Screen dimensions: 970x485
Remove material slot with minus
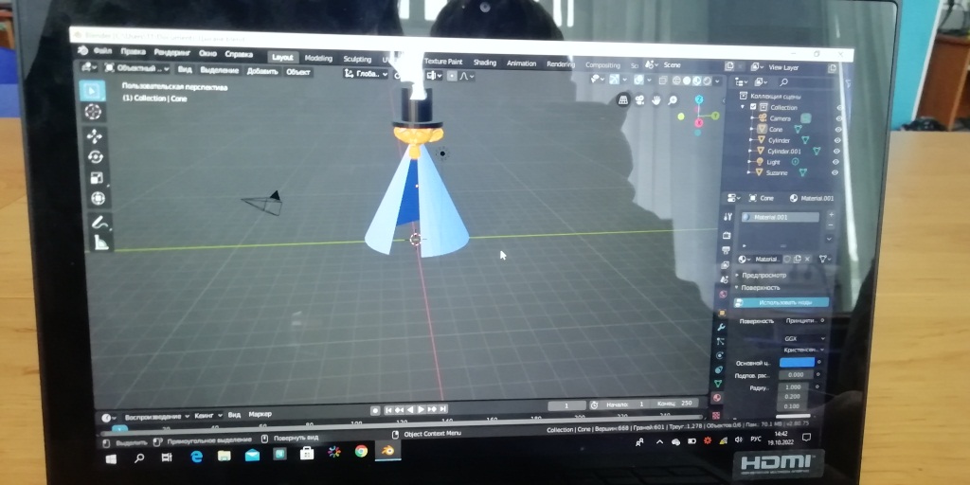pos(830,225)
